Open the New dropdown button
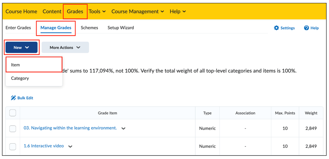This screenshot has height=159, width=329. (22, 47)
